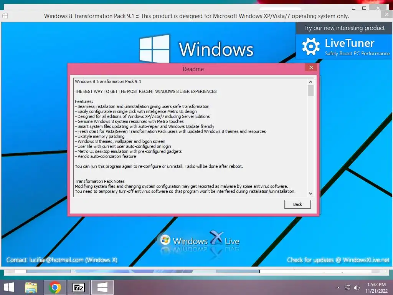Click 'Aero's auto-colorization feature' line
393x295 pixels.
click(x=106, y=156)
